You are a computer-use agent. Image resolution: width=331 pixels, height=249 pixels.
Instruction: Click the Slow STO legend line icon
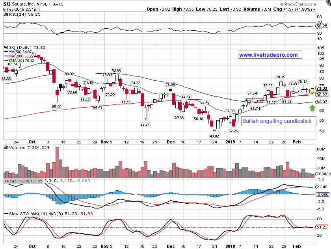point(6,213)
